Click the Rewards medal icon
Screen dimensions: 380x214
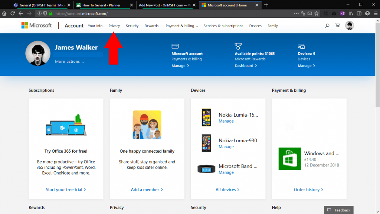[238, 46]
